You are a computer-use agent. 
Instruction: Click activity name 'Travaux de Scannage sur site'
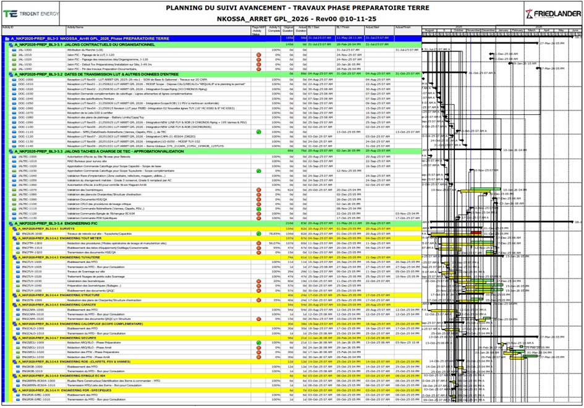click(x=85, y=272)
